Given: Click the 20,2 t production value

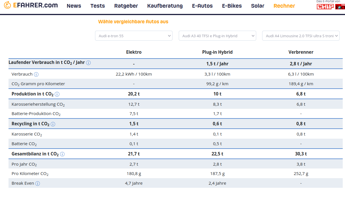Looking at the screenshot, I should pyautogui.click(x=134, y=94).
